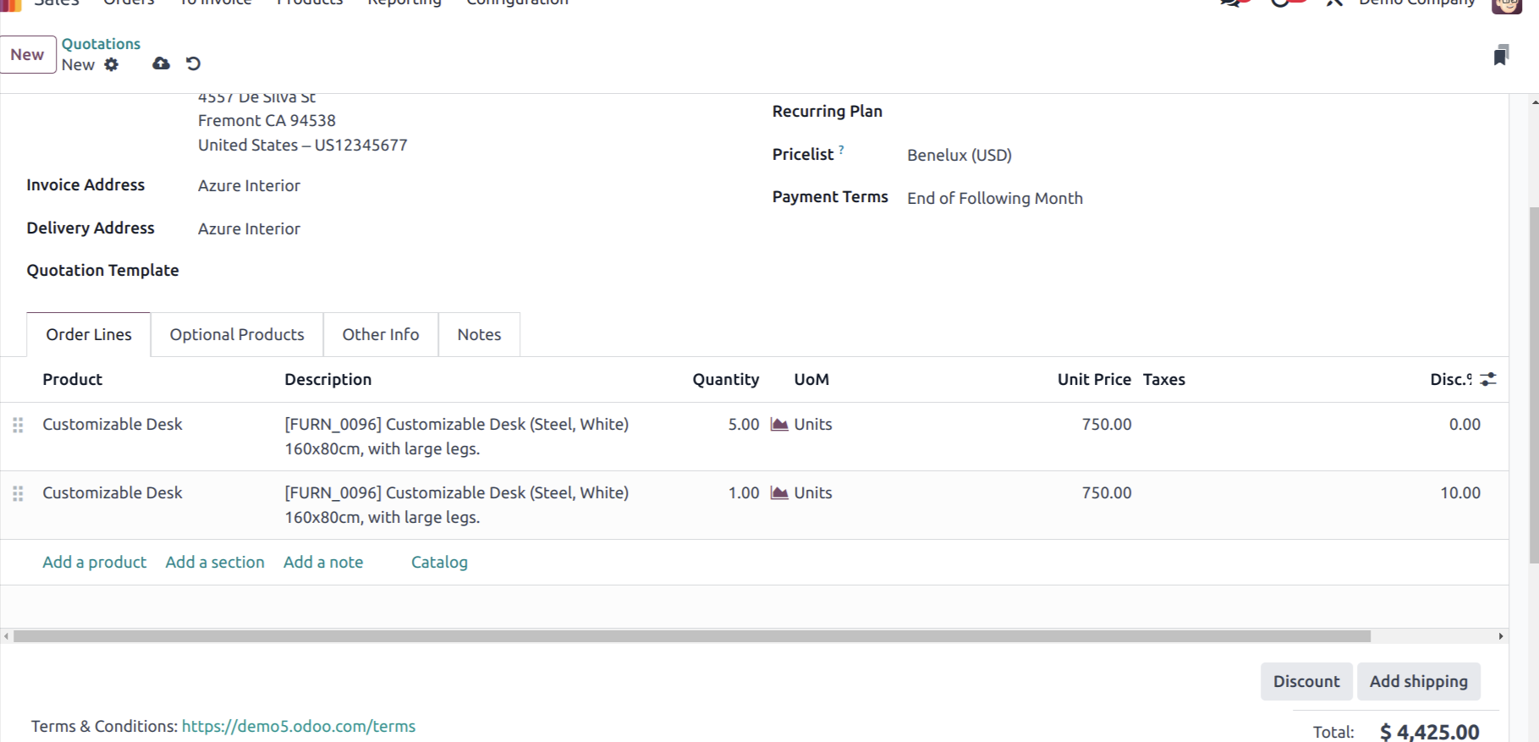
Task: Open the Invoice Address dropdown field
Action: (249, 186)
